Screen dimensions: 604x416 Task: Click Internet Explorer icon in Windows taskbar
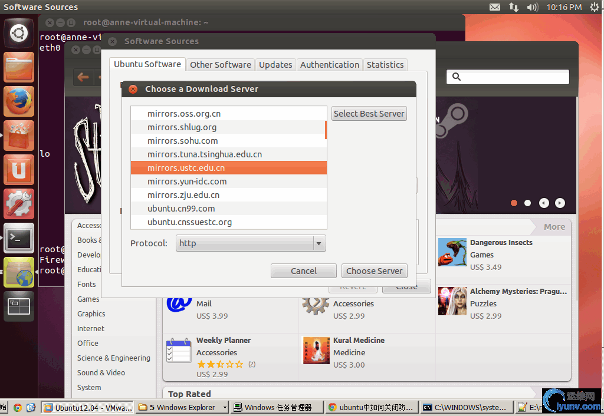coord(31,407)
